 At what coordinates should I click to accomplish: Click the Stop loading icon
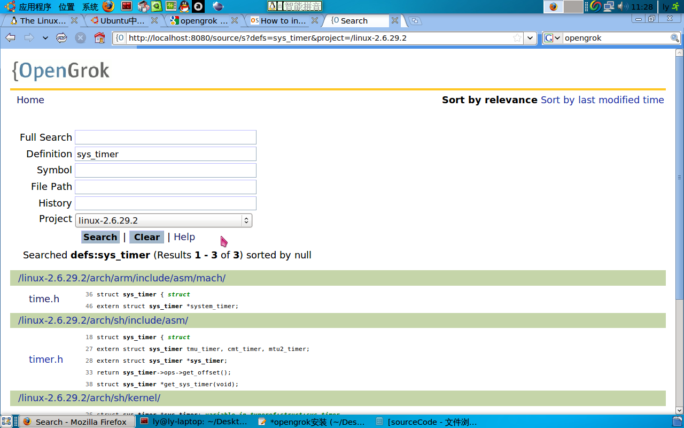tap(80, 38)
